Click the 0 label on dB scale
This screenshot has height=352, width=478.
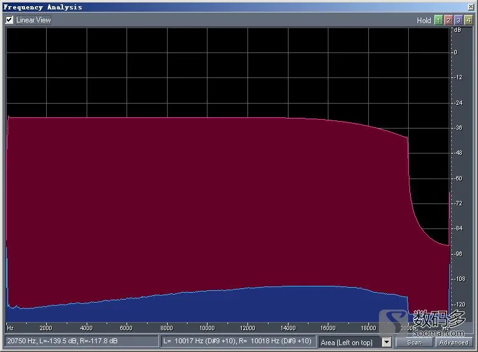click(456, 52)
